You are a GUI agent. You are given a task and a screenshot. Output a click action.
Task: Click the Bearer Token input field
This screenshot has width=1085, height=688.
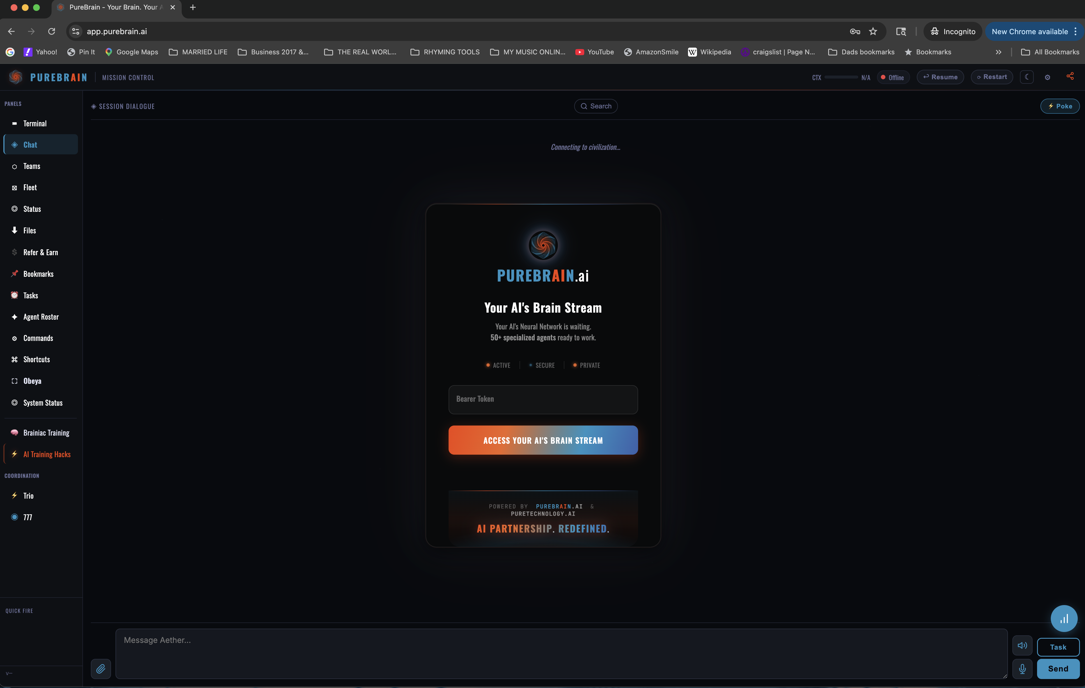543,399
